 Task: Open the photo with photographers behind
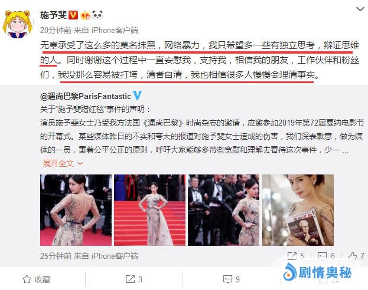223,210
